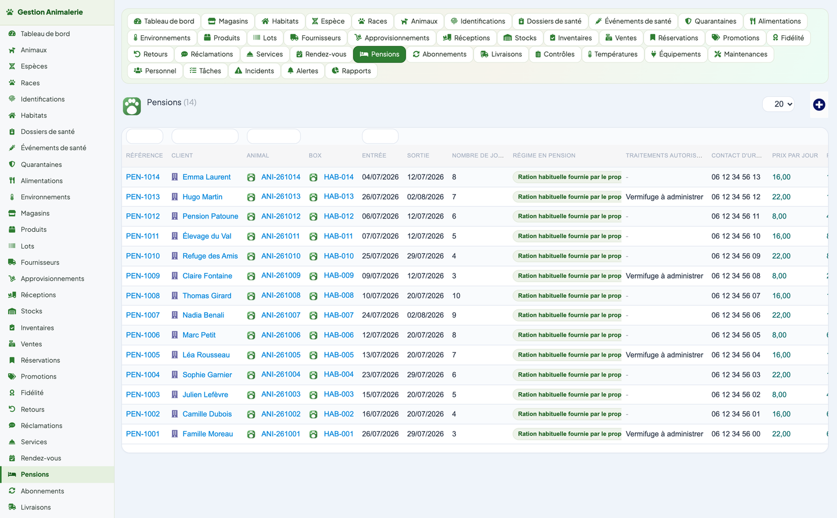Open pension reference PEN-1009

(x=143, y=276)
